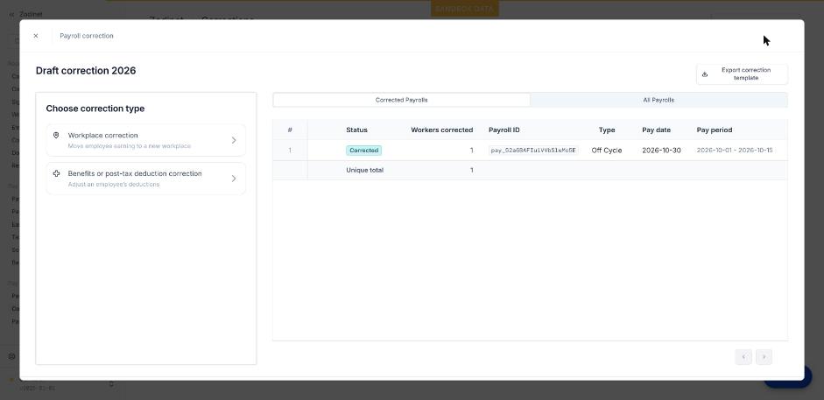Choose the Workplace correction option

[x=145, y=140]
